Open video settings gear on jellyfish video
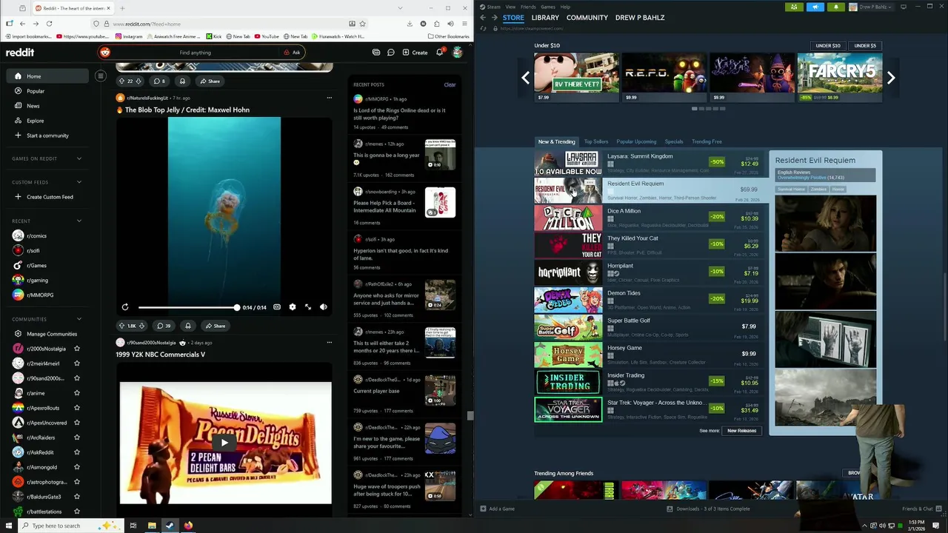Viewport: 948px width, 533px height. click(293, 307)
